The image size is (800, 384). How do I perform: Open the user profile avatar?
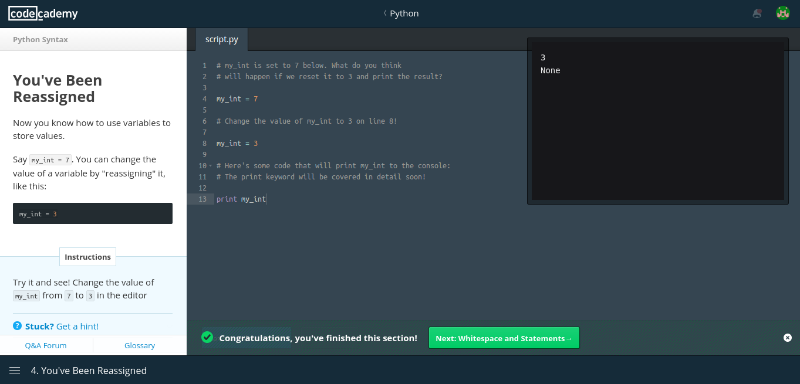pos(782,13)
